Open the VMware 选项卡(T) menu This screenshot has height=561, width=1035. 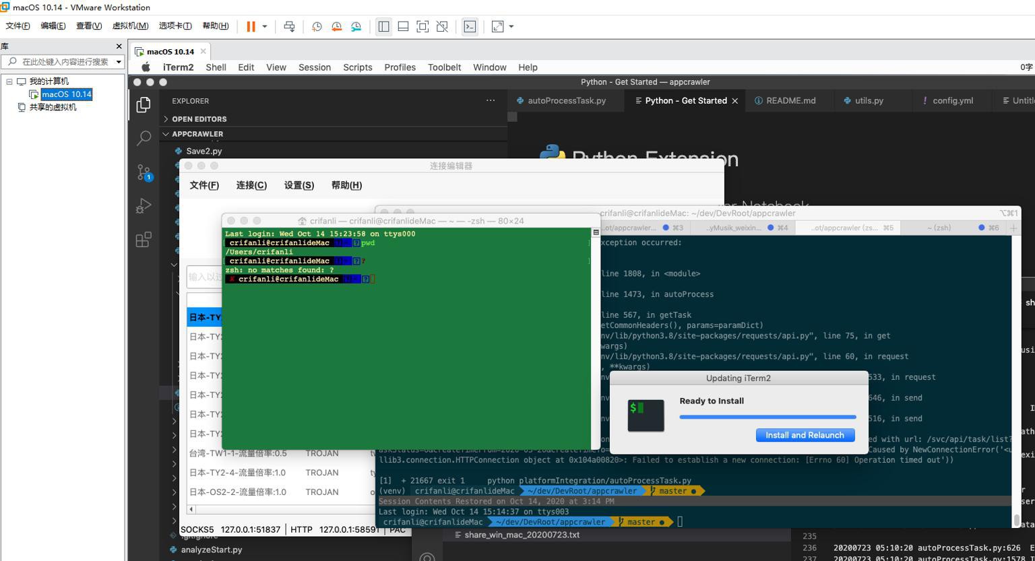point(175,26)
